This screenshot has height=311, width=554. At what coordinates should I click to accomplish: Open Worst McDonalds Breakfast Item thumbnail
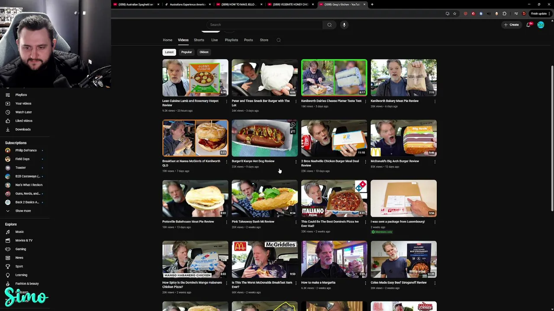click(264, 259)
